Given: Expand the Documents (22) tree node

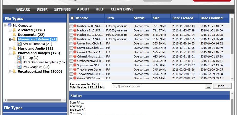Looking at the screenshot, I should [10, 35].
